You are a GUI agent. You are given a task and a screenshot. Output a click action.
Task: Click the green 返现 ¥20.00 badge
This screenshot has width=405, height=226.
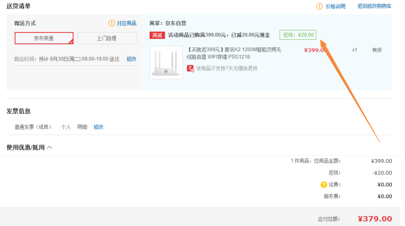click(x=298, y=35)
